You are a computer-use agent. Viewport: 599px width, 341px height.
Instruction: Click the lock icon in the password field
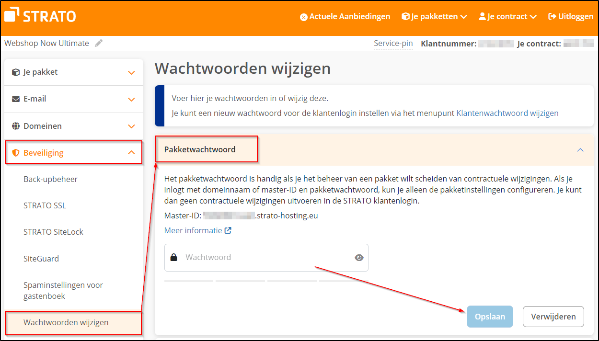(174, 257)
